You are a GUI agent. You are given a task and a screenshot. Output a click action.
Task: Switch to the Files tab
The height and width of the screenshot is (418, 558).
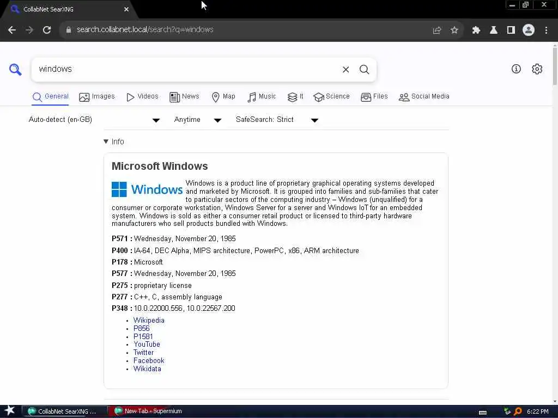374,97
